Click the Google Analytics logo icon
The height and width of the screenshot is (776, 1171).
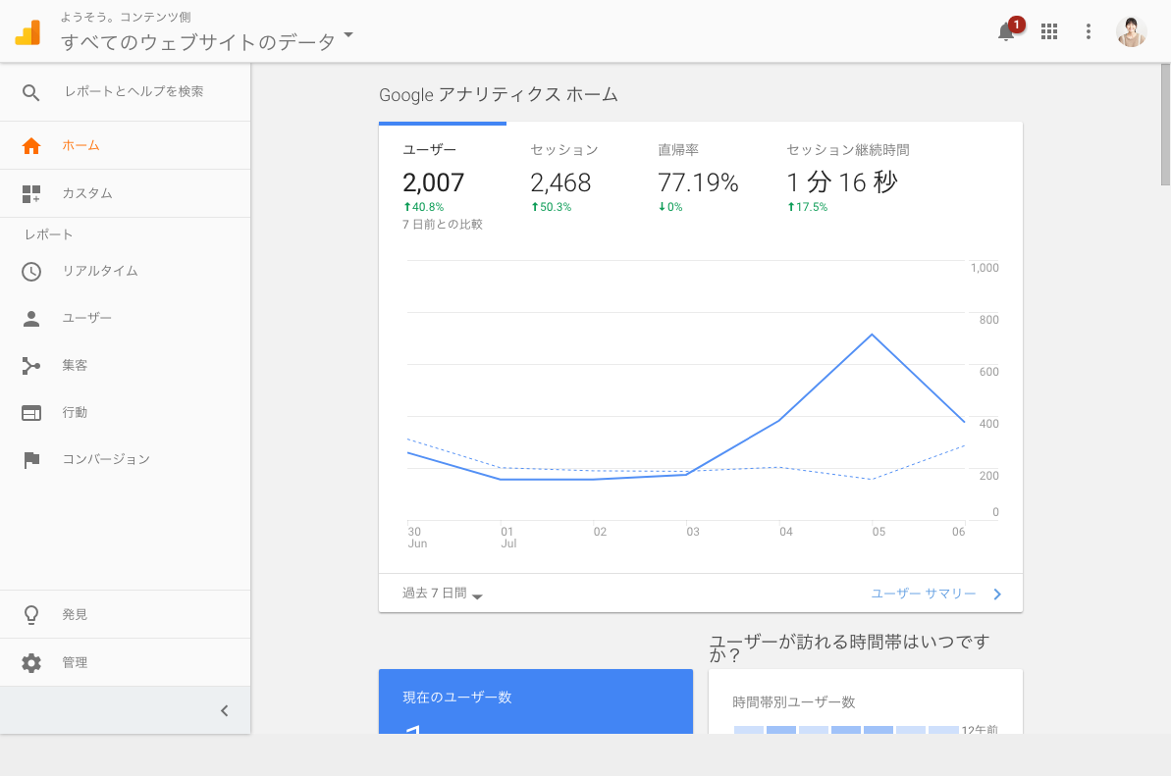pos(28,32)
